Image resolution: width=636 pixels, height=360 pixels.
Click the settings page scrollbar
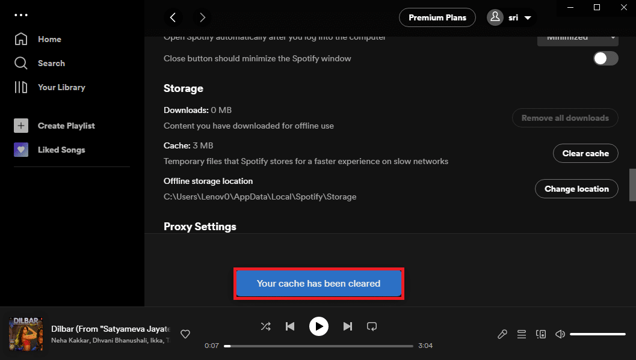click(632, 185)
